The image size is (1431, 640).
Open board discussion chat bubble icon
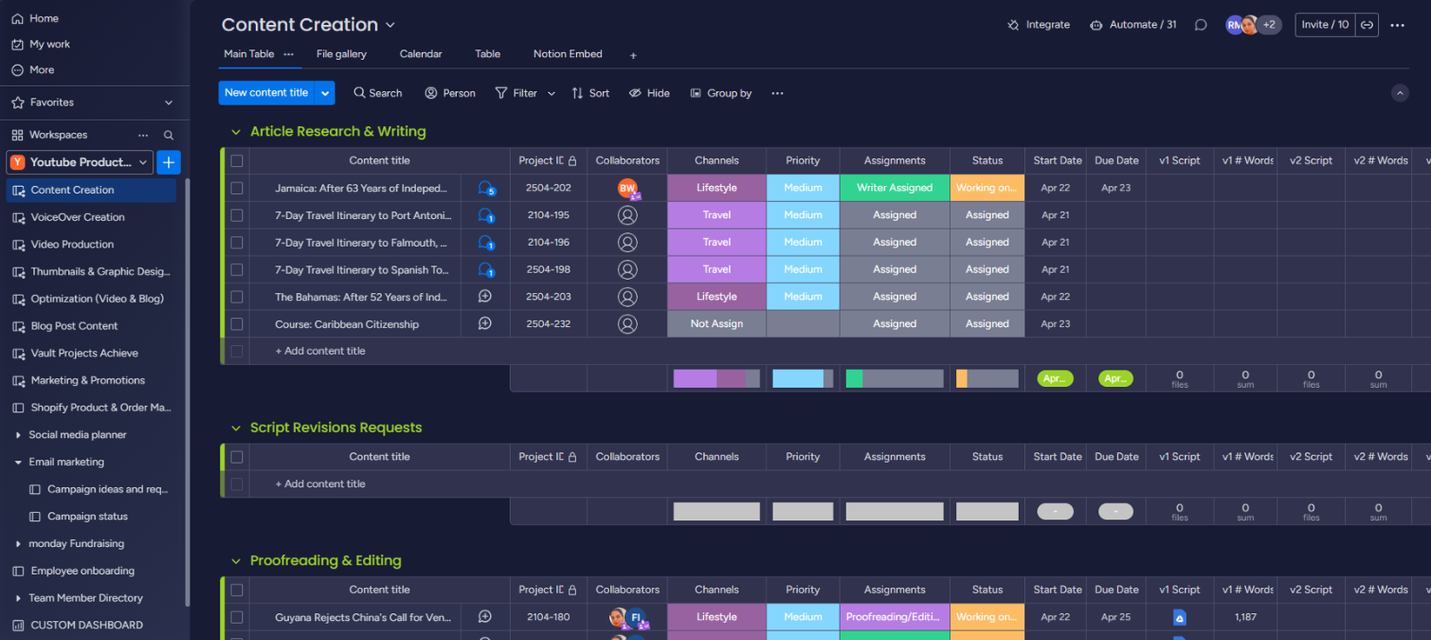pos(1200,25)
